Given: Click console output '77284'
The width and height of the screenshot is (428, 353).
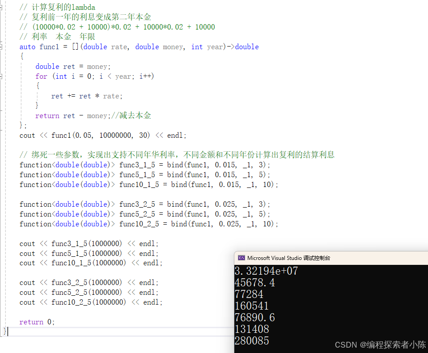Looking at the screenshot, I should [x=249, y=294].
